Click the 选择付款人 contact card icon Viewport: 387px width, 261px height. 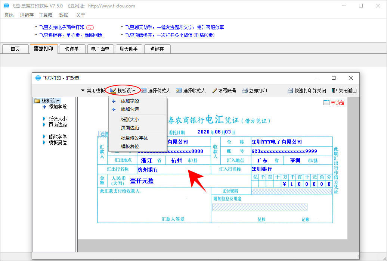[144, 91]
